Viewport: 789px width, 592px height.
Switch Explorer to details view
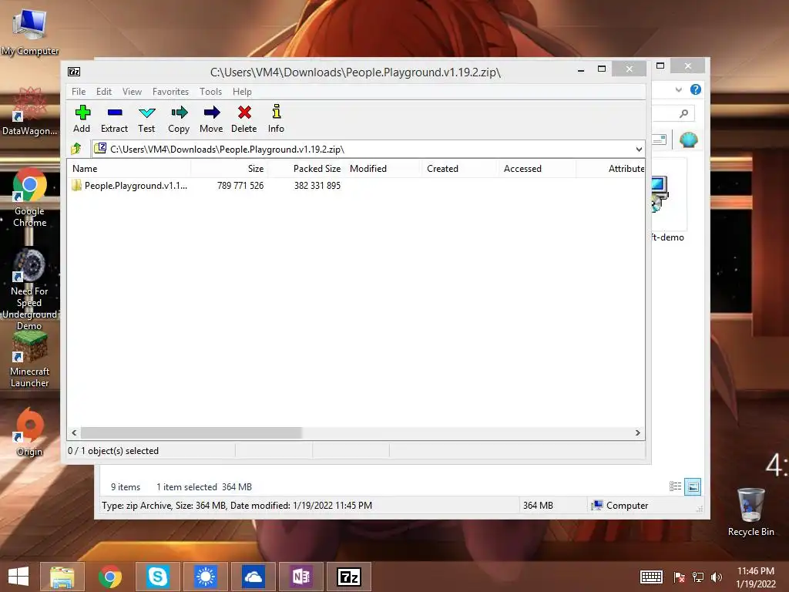coord(675,486)
